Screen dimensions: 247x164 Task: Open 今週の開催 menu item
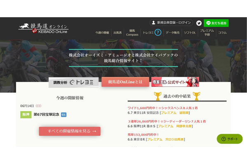click(102, 33)
